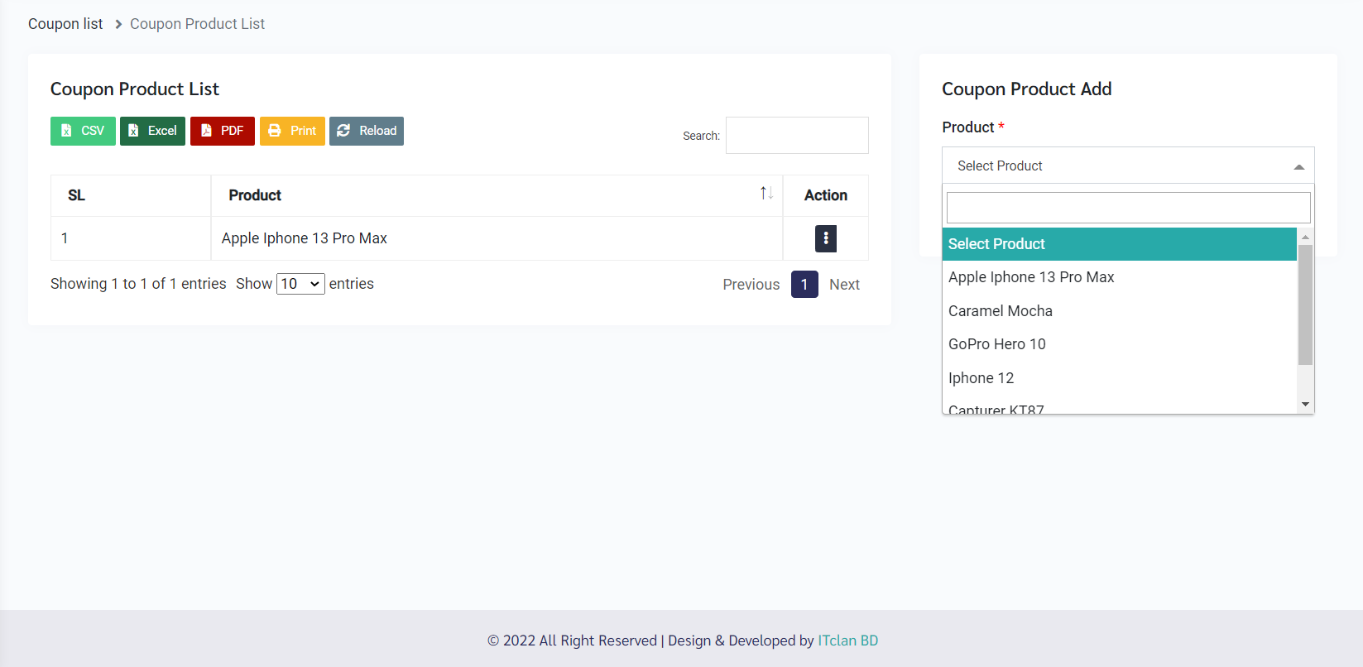The image size is (1363, 667).
Task: Go to the Coupon list breadcrumb
Action: tap(65, 24)
